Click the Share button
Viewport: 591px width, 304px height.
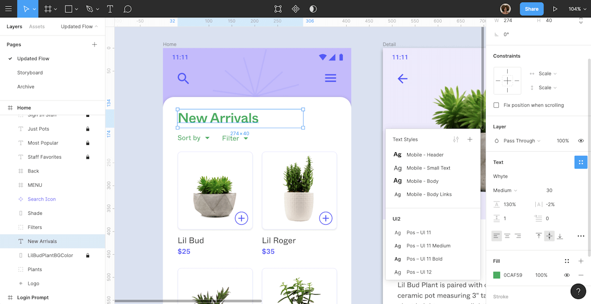pos(531,9)
